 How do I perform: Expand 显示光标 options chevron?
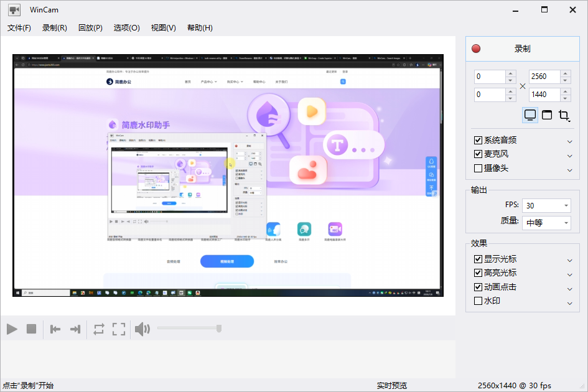pos(569,260)
